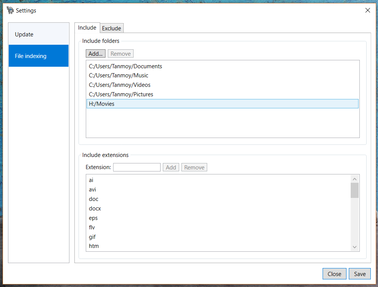Viewport: 378px width, 287px height.
Task: Select the flv extension
Action: 218,227
